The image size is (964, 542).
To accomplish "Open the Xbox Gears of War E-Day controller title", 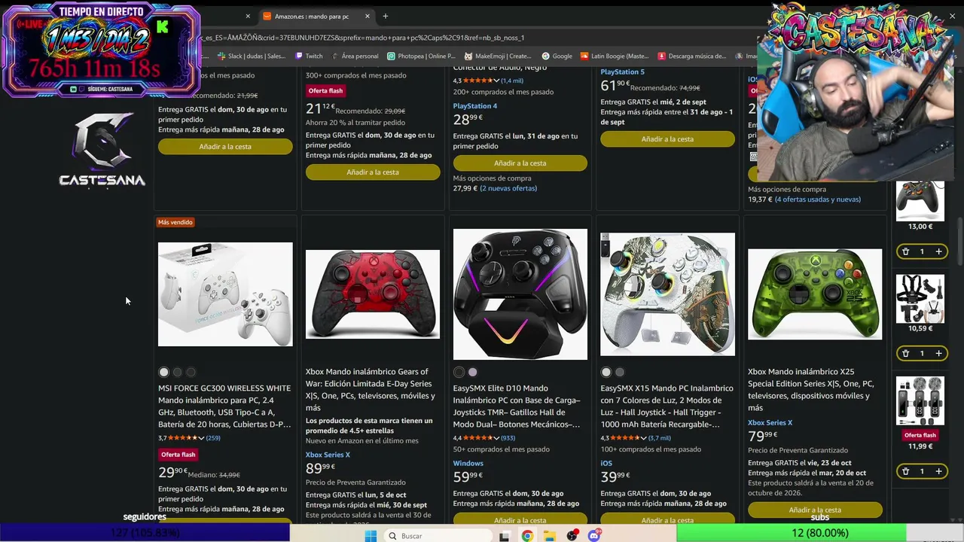I will [371, 390].
